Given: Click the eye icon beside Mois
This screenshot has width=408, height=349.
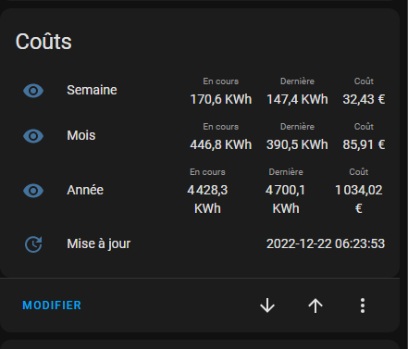Looking at the screenshot, I should (x=33, y=136).
